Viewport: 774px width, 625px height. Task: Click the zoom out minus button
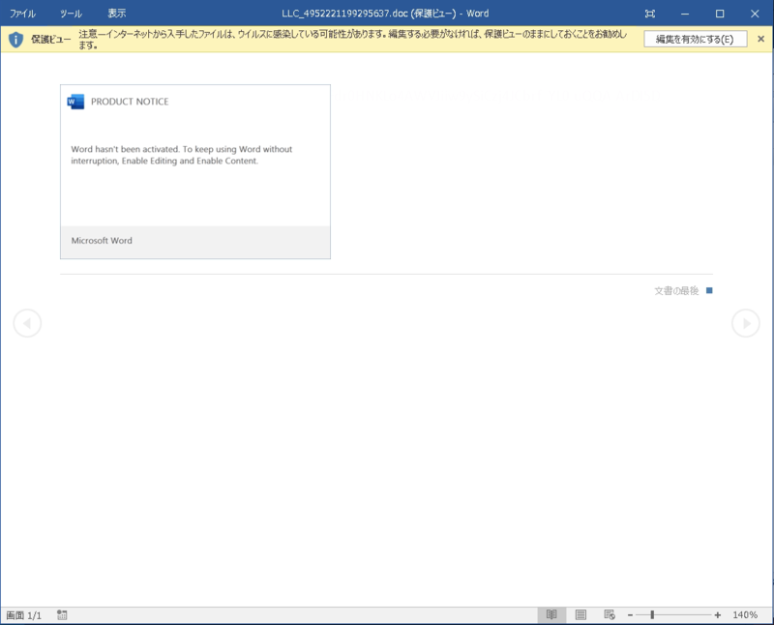coord(630,615)
